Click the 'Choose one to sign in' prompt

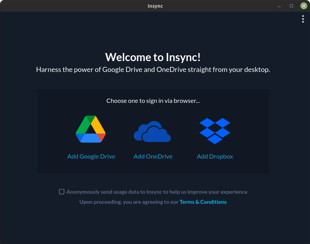[x=153, y=101]
